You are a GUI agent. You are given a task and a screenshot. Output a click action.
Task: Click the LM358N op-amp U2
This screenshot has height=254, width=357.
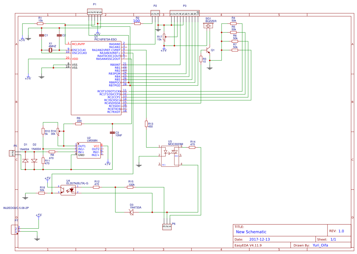tap(89, 150)
